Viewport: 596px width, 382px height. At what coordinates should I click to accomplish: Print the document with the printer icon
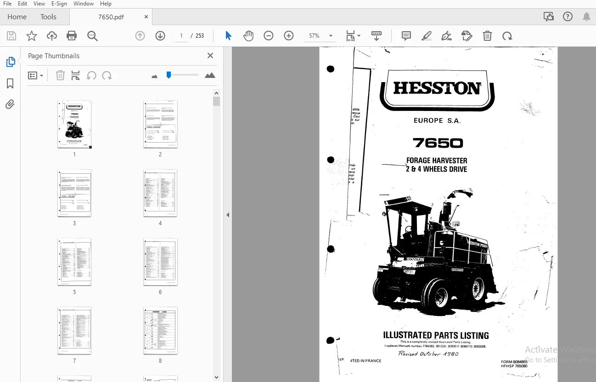click(72, 36)
